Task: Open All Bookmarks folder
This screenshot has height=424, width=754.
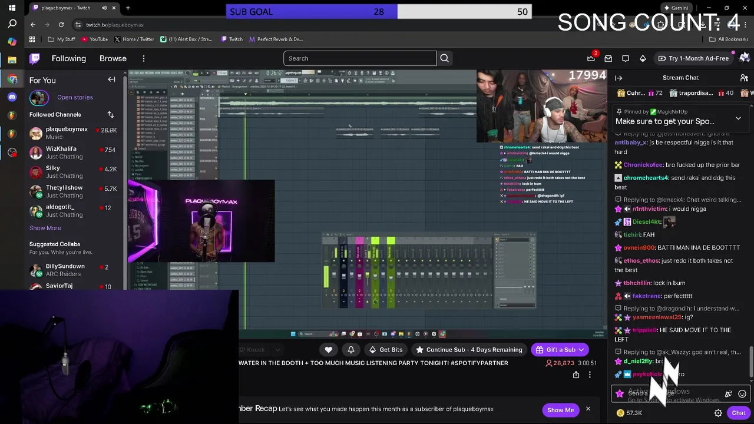Action: (729, 39)
